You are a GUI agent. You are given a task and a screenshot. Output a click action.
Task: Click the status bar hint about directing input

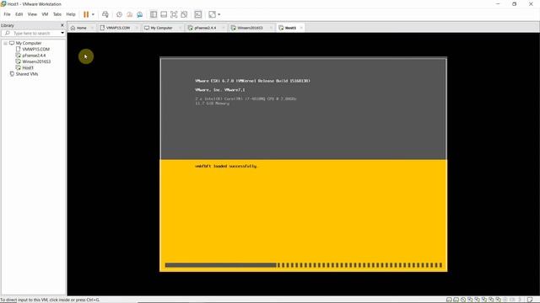[x=50, y=300]
